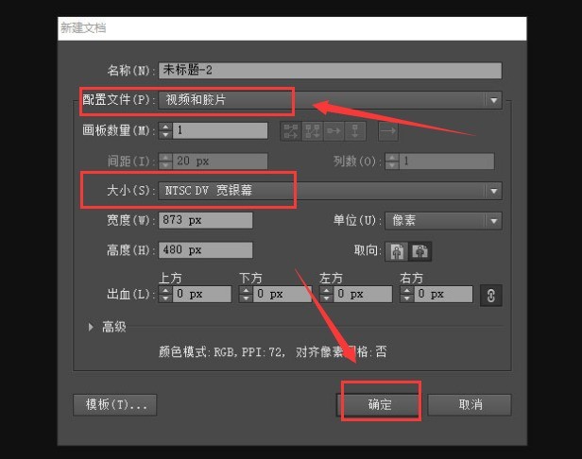582x459 pixels.
Task: Click the 下方 bottom bleed field
Action: coord(282,295)
